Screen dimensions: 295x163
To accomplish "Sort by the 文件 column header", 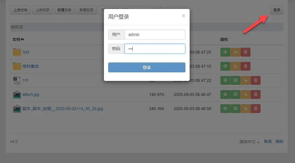I will 18,39.
